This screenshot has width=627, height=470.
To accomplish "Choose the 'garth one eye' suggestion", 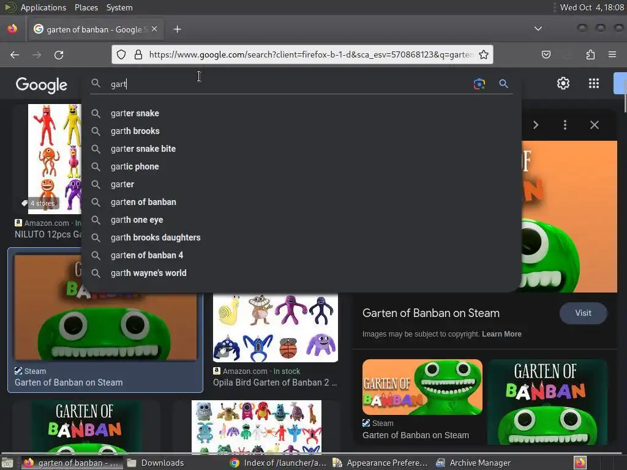I will 301,220.
